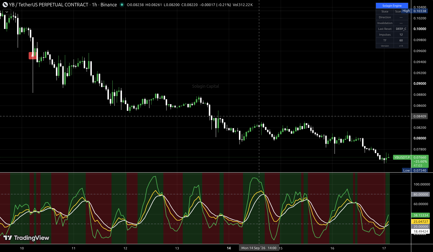Click the 0.08000 price scale label
433x252 pixels.
point(420,138)
